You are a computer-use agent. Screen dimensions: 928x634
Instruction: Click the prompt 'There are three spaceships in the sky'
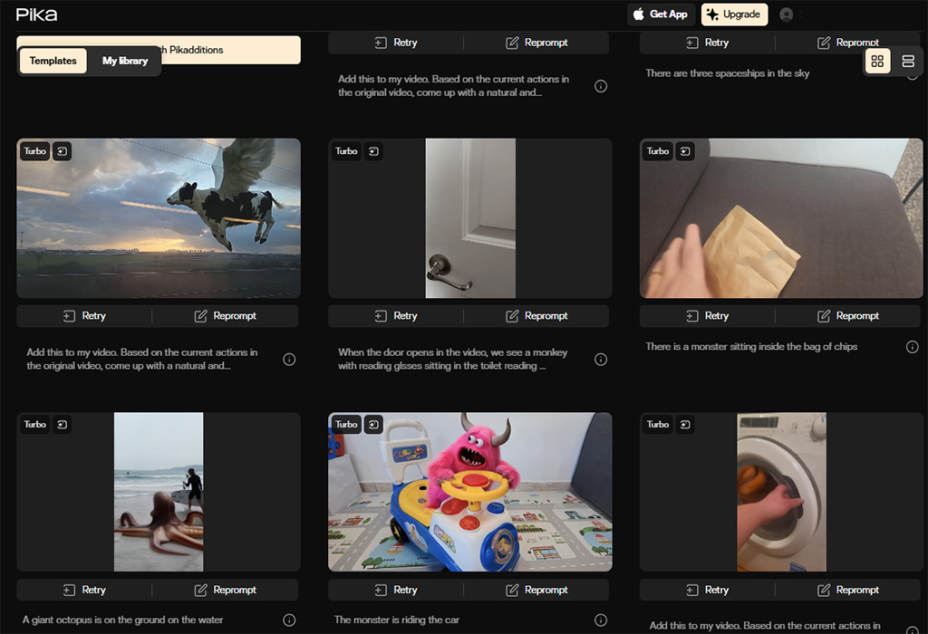point(728,73)
